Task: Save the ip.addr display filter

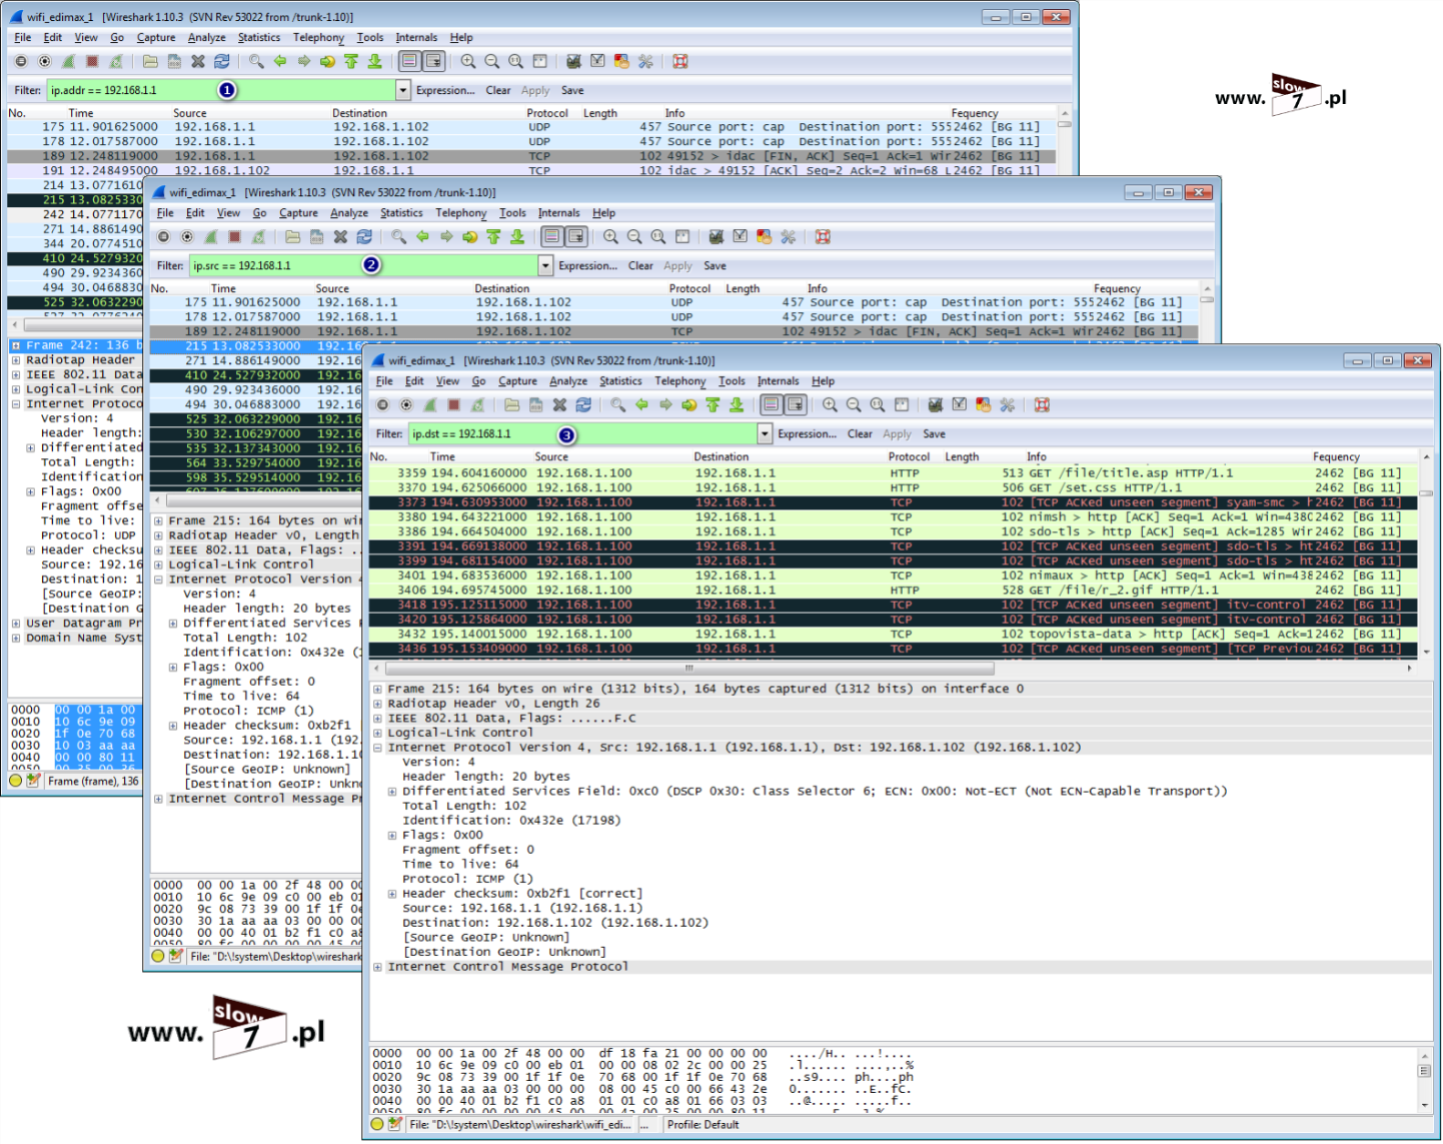Action: (573, 91)
